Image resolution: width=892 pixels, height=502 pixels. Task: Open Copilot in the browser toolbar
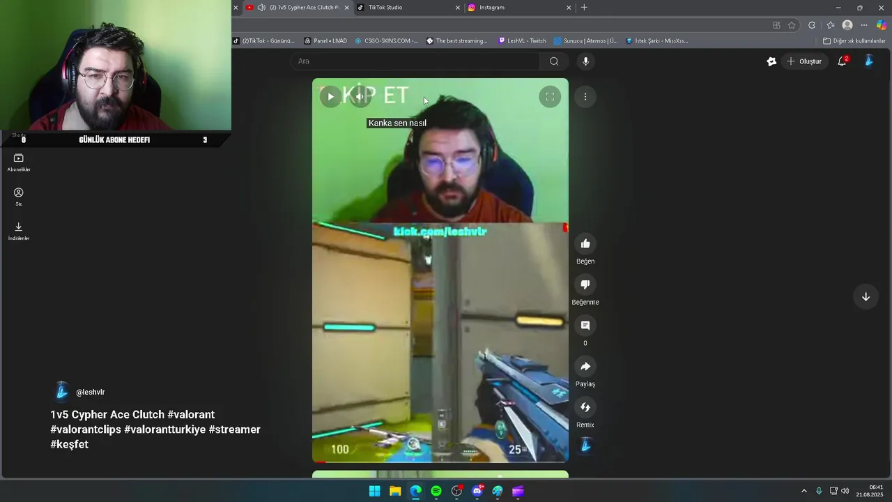[x=882, y=25]
